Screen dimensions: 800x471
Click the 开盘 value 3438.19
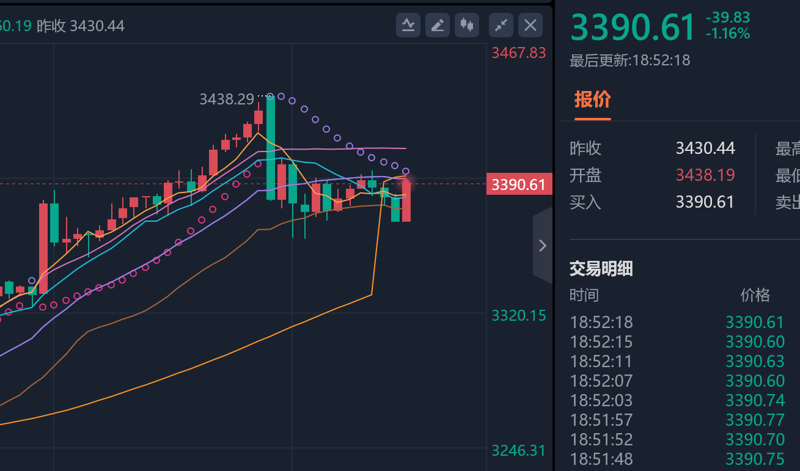pyautogui.click(x=705, y=175)
